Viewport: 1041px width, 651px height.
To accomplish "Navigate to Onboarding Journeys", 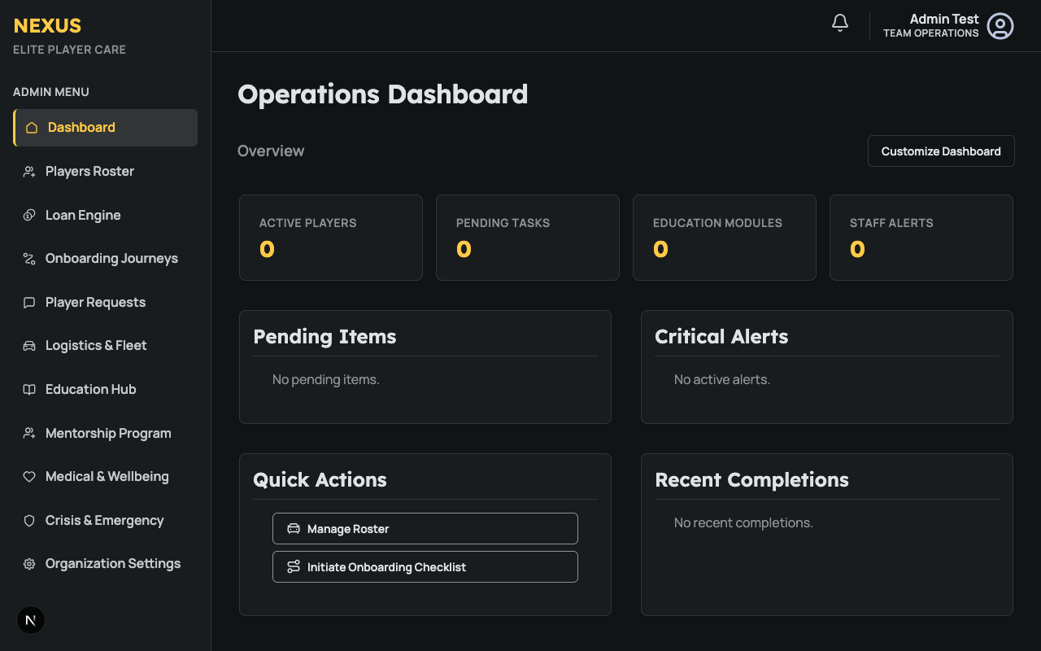I will pos(106,259).
